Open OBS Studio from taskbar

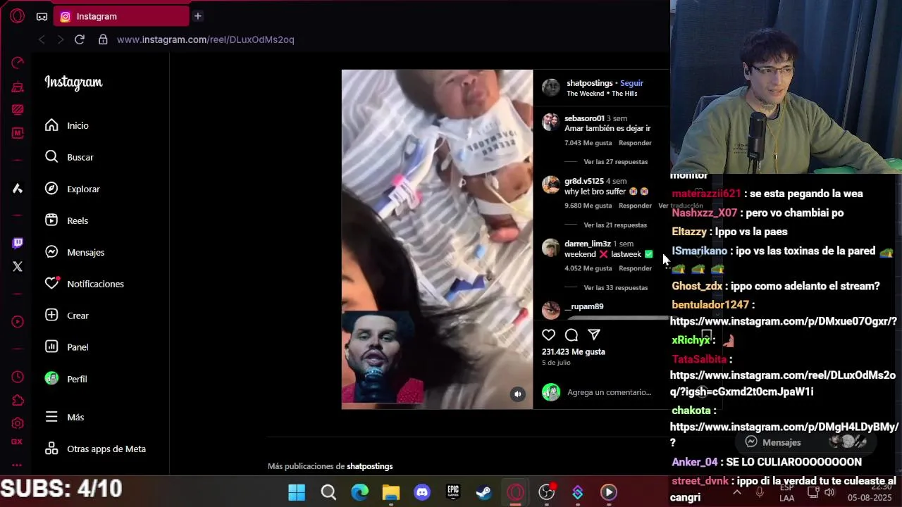point(547,492)
